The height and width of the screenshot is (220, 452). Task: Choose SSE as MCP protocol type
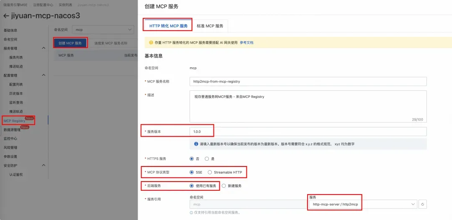[x=191, y=172]
